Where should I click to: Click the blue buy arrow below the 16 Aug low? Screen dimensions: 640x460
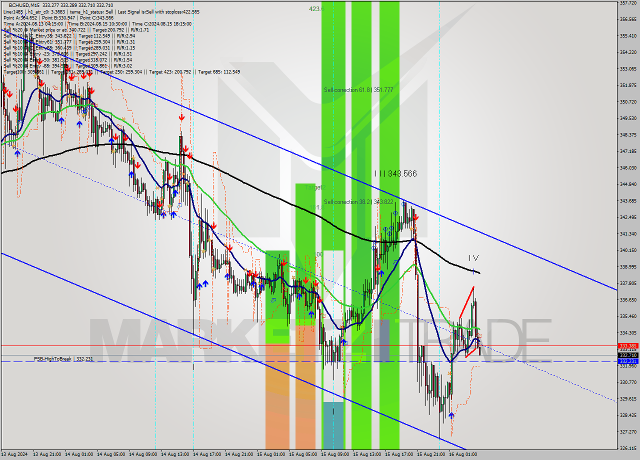(x=451, y=415)
